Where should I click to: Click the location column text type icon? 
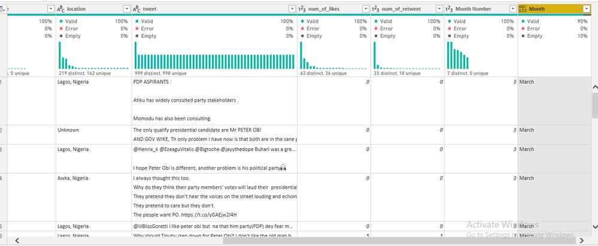pyautogui.click(x=61, y=9)
